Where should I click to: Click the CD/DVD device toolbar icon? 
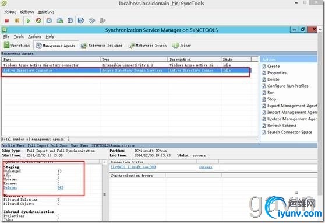click(x=91, y=20)
